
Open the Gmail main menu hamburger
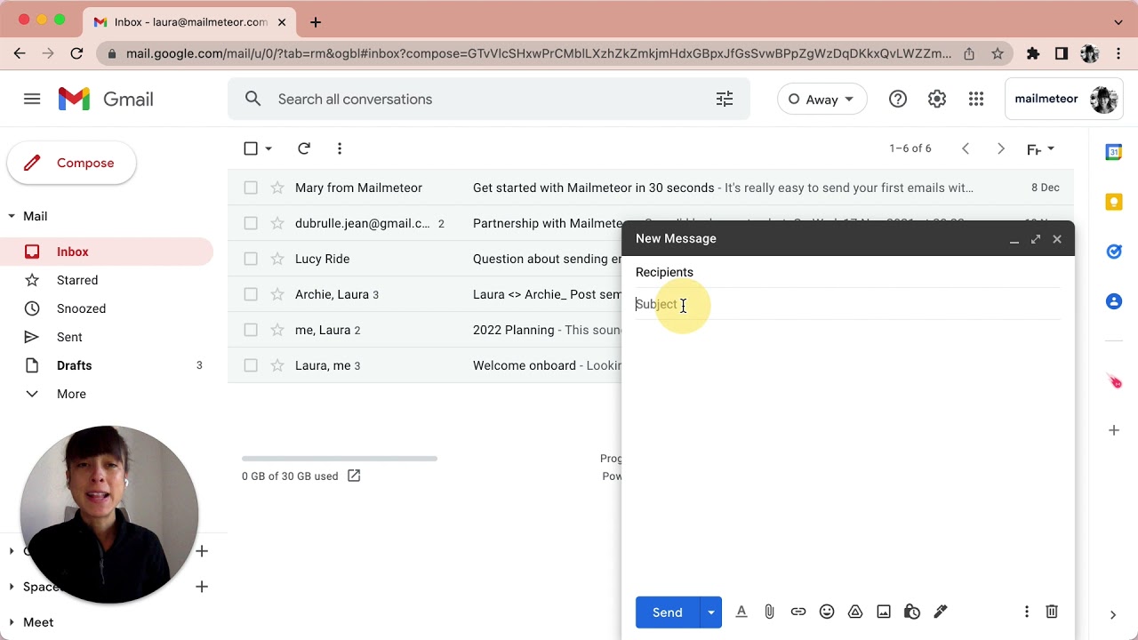32,99
